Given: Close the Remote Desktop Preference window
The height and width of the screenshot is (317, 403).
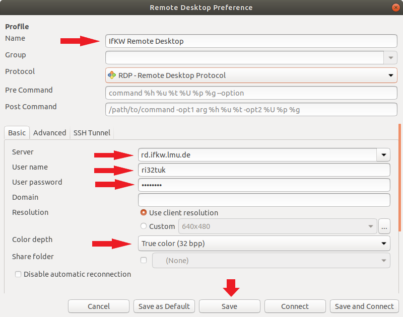Looking at the screenshot, I should (396, 8).
